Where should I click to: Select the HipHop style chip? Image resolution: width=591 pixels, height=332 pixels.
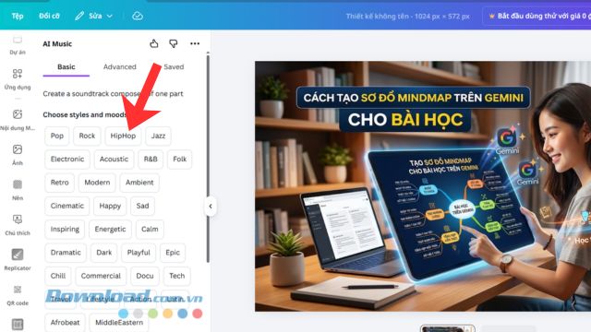point(123,136)
